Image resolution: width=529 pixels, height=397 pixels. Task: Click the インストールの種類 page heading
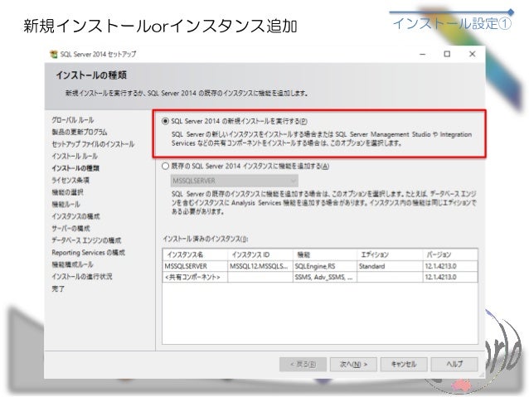(x=91, y=75)
